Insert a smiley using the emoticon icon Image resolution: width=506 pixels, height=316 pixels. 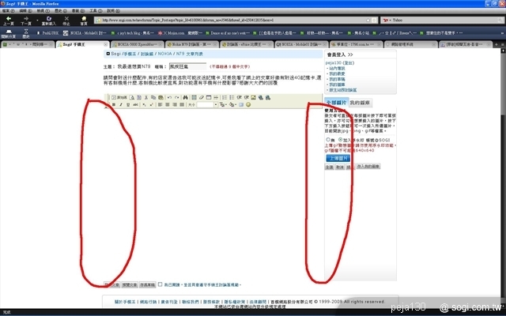(x=247, y=104)
